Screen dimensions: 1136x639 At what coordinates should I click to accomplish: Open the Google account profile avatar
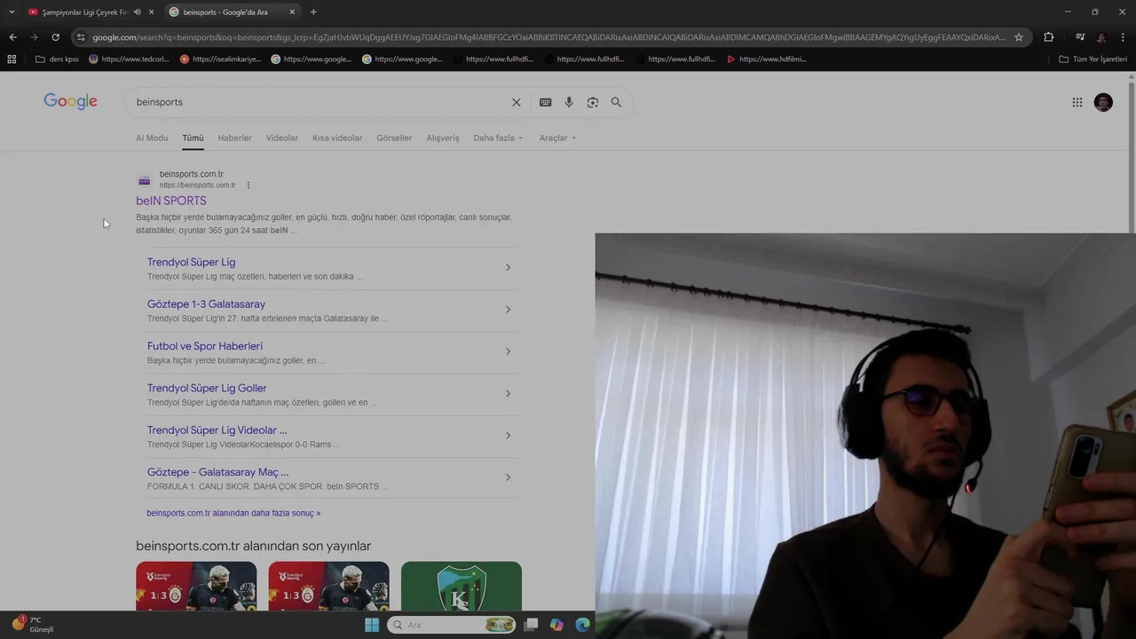coord(1103,102)
